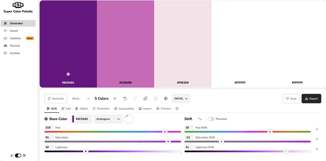This screenshot has height=161, width=326.
Task: Click the color wheel circle preview
Action: tap(129, 119)
